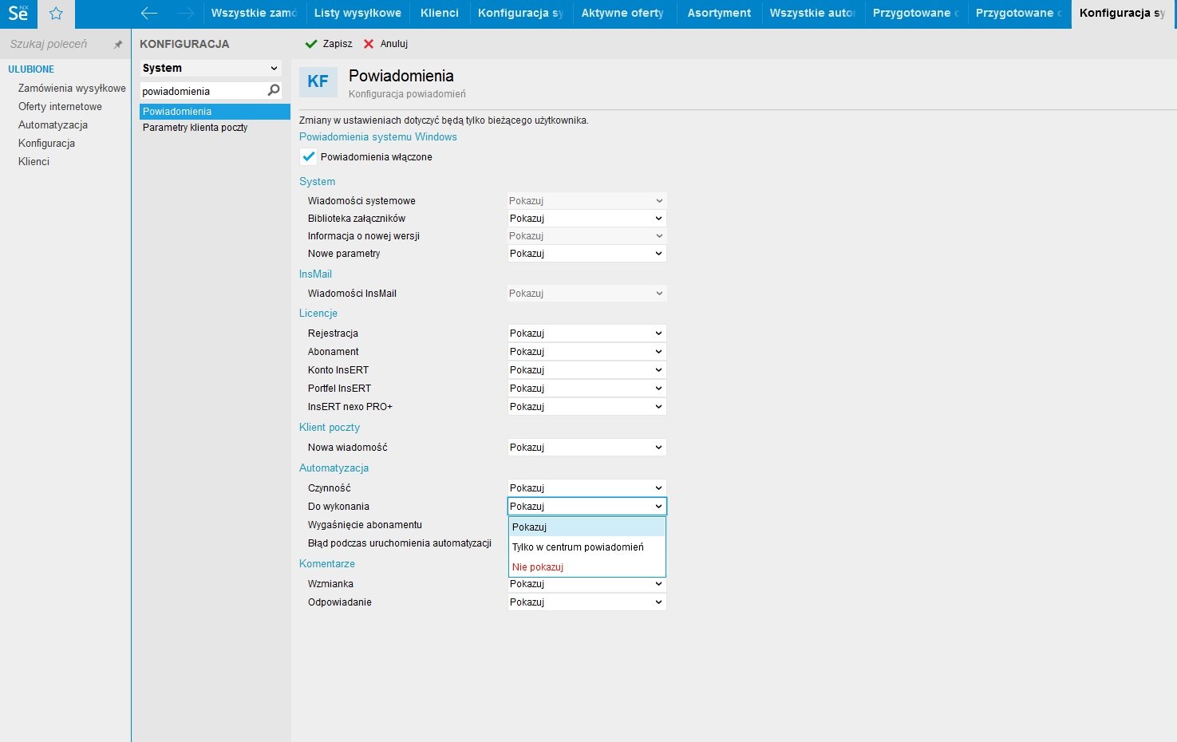Click the magnifier search icon in configuration
Image resolution: width=1177 pixels, height=742 pixels.
point(274,91)
